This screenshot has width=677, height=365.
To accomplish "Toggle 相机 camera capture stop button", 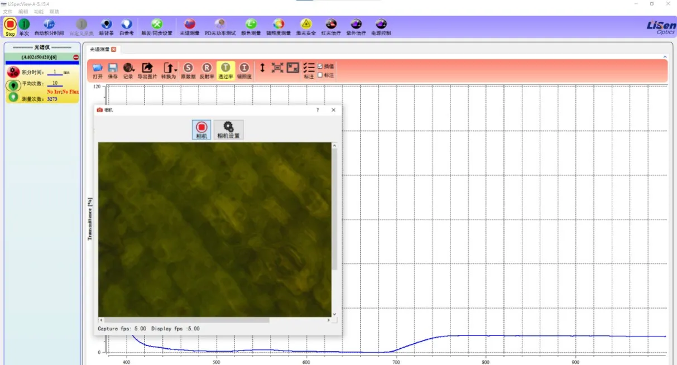I will (201, 129).
